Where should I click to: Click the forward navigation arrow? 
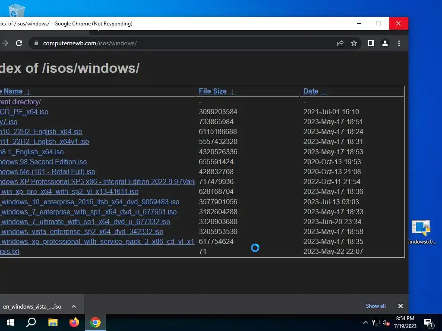[x=5, y=43]
